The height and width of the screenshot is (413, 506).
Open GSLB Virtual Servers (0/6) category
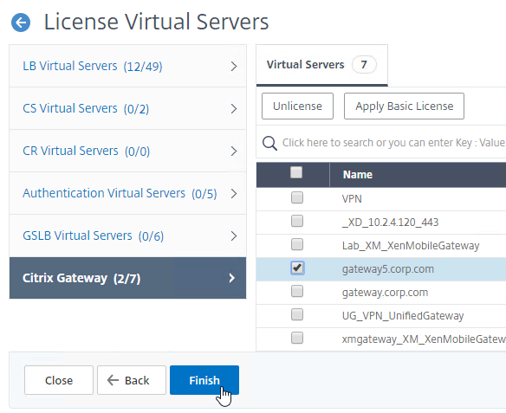[127, 236]
